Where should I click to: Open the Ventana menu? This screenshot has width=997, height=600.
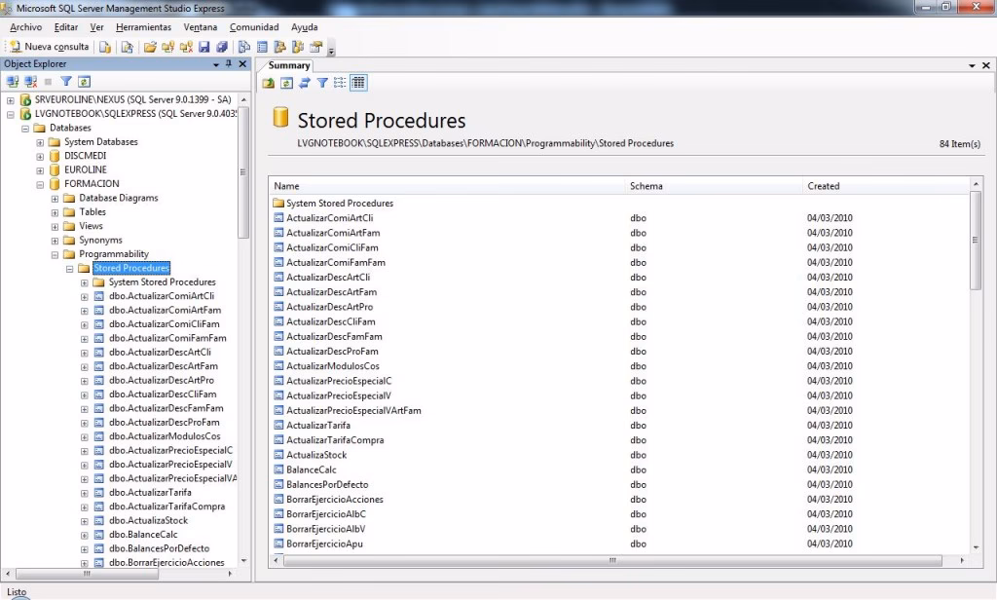(x=201, y=27)
